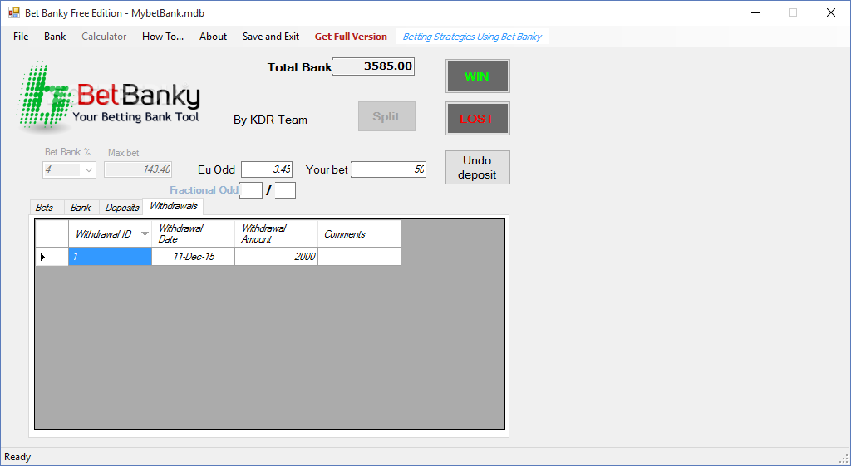851x466 pixels.
Task: Click the red LOST button
Action: (478, 118)
